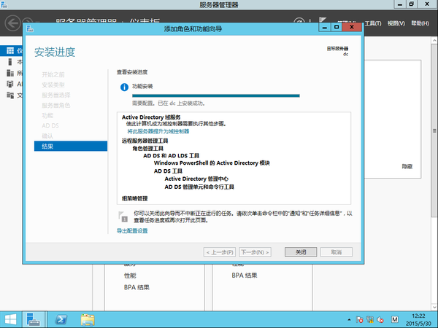Image resolution: width=438 pixels, height=328 pixels.
Task: Click the 性能 entry in the left dashboard tile
Action: coord(130,276)
